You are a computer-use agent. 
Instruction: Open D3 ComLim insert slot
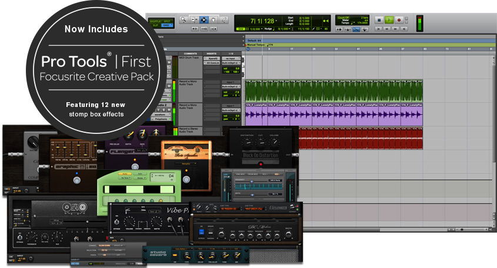[x=212, y=63]
